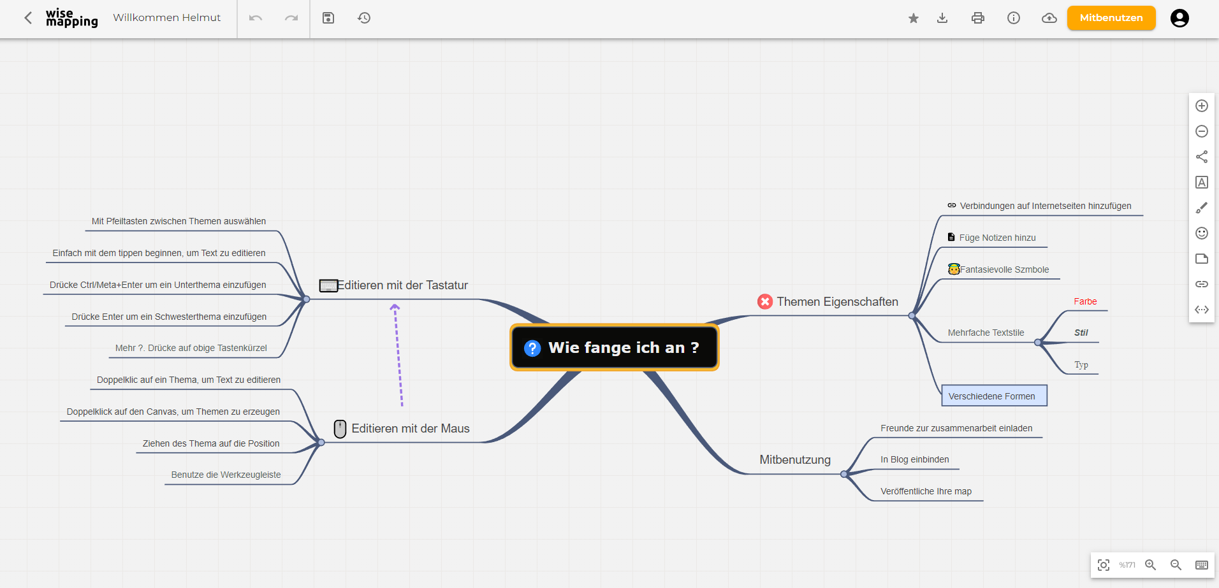Collapse the Mitbenutzung branch node
The image size is (1219, 588).
coord(844,474)
